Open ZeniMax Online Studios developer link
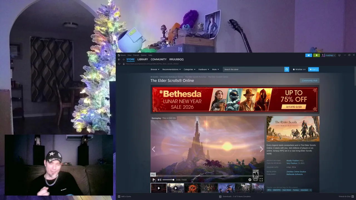Image resolution: width=356 pixels, height=200 pixels. click(x=296, y=172)
